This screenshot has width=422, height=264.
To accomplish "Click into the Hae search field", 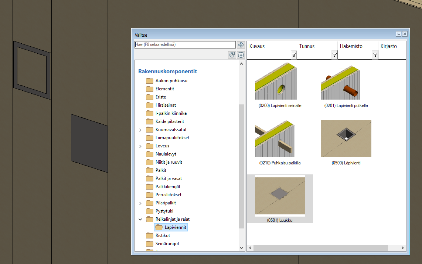I will (x=185, y=45).
